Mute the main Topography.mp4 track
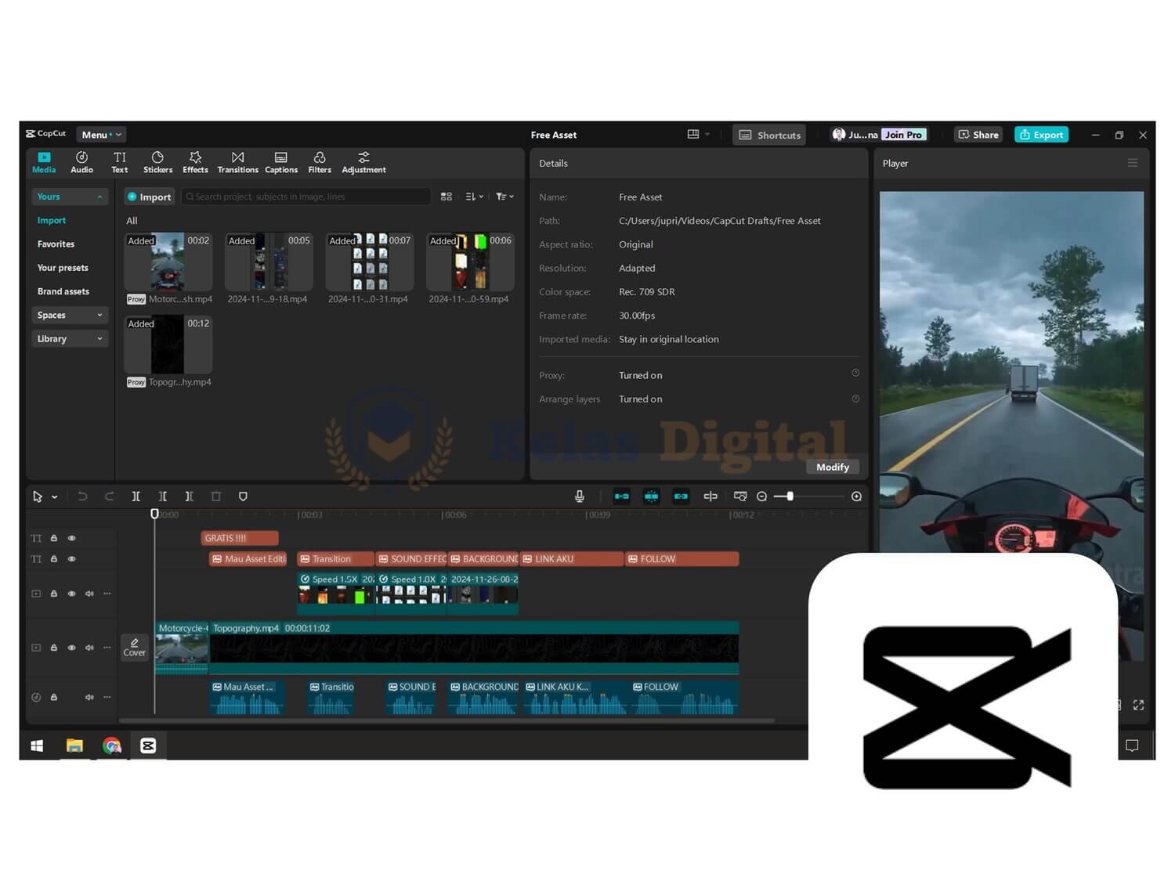The height and width of the screenshot is (881, 1175). tap(89, 648)
